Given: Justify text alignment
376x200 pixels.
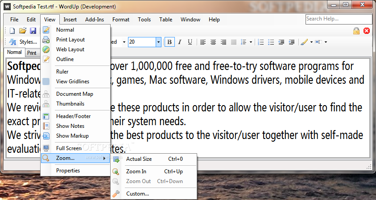Looking at the screenshot, I should point(234,42).
